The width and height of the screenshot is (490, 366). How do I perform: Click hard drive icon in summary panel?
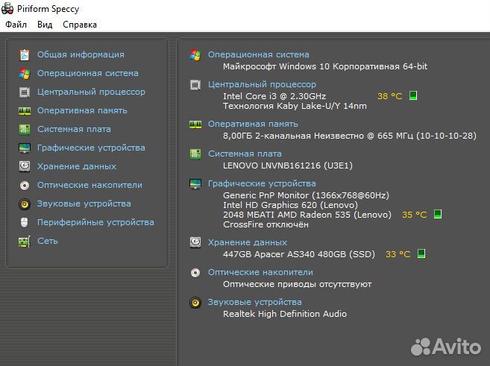click(x=195, y=242)
